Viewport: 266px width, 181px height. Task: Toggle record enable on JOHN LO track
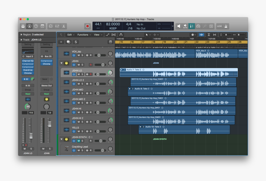tap(91, 74)
